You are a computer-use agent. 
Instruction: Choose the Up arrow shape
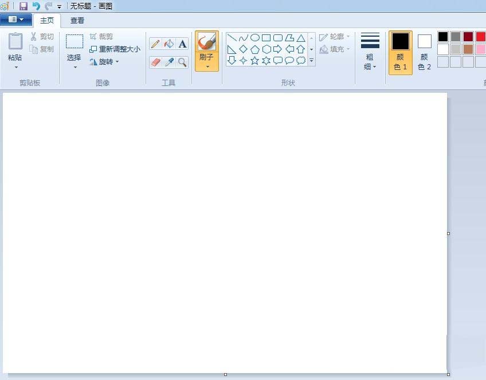click(301, 49)
